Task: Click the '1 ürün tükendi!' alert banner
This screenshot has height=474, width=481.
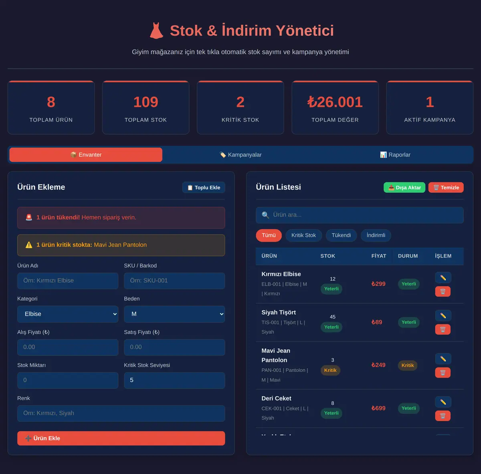Action: [121, 218]
